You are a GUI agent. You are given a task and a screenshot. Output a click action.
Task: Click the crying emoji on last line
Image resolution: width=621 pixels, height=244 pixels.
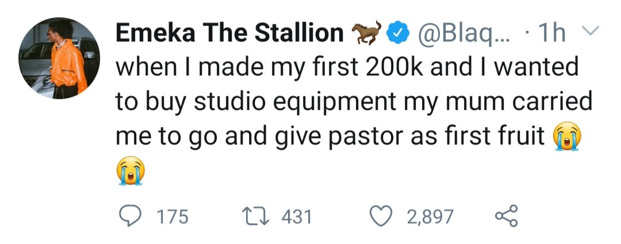[x=130, y=171]
